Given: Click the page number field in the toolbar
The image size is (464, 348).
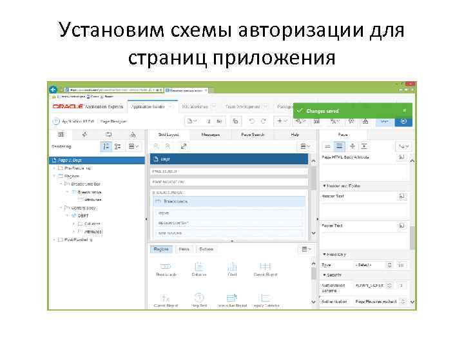Looking at the screenshot, I should click(x=208, y=121).
